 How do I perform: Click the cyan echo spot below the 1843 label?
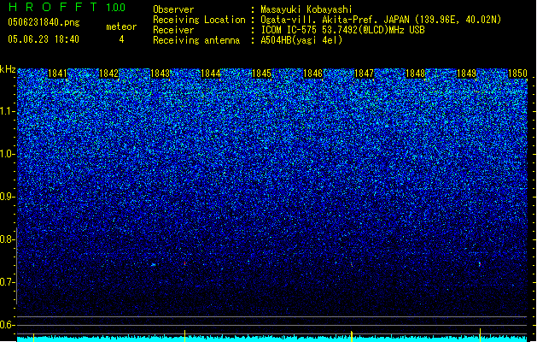154,264
